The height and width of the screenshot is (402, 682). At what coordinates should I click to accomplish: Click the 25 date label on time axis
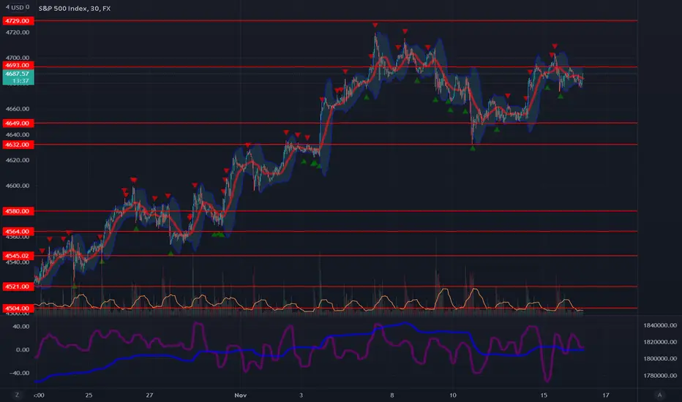[89, 395]
